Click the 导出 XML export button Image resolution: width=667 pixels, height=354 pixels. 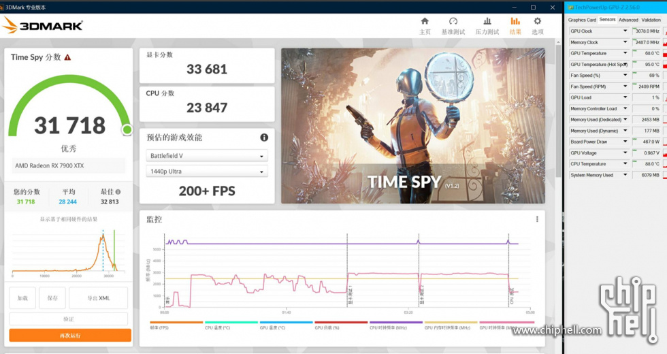pos(98,298)
